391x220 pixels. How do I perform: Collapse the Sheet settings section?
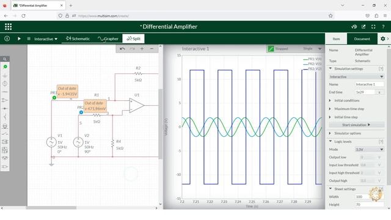tap(331, 189)
